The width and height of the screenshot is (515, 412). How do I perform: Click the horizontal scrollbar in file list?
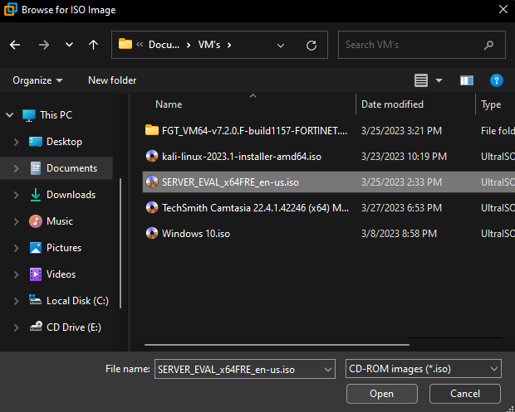point(277,345)
